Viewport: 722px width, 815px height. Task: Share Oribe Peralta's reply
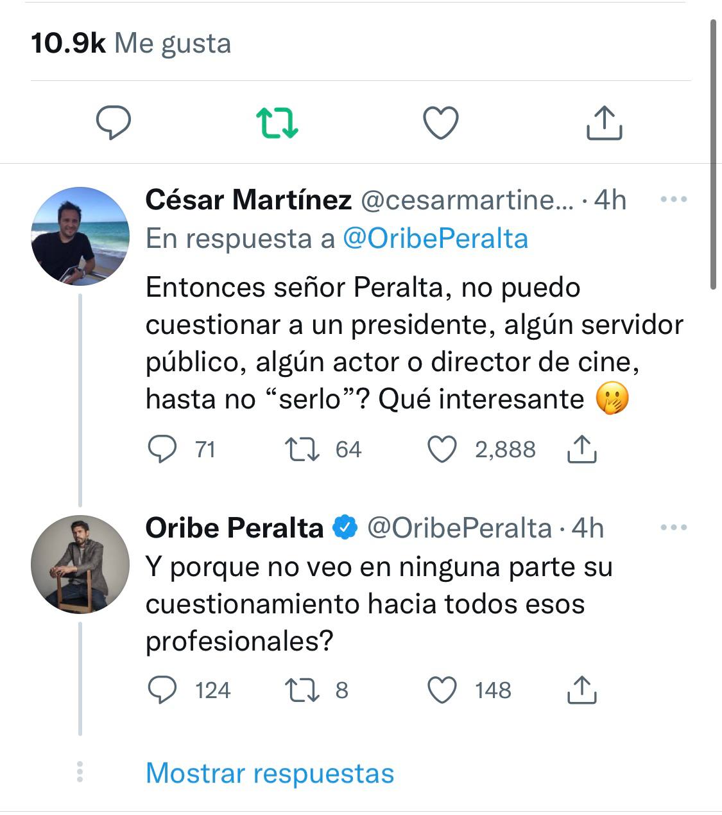coord(582,690)
